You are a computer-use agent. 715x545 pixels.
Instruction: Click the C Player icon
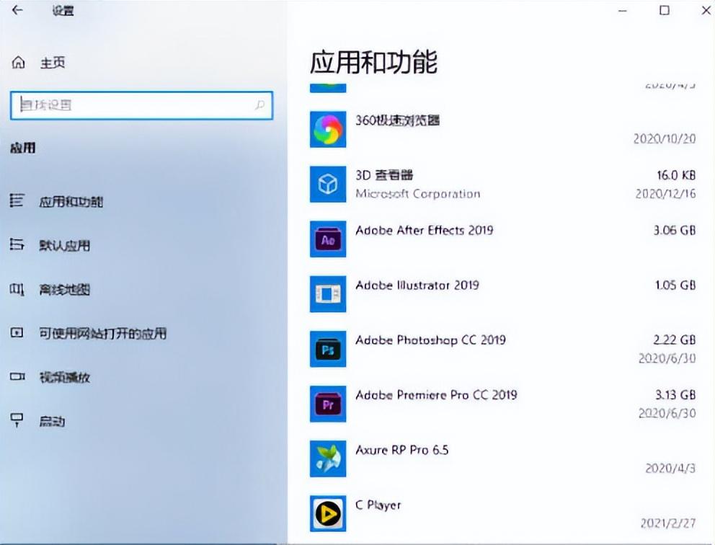click(x=328, y=513)
